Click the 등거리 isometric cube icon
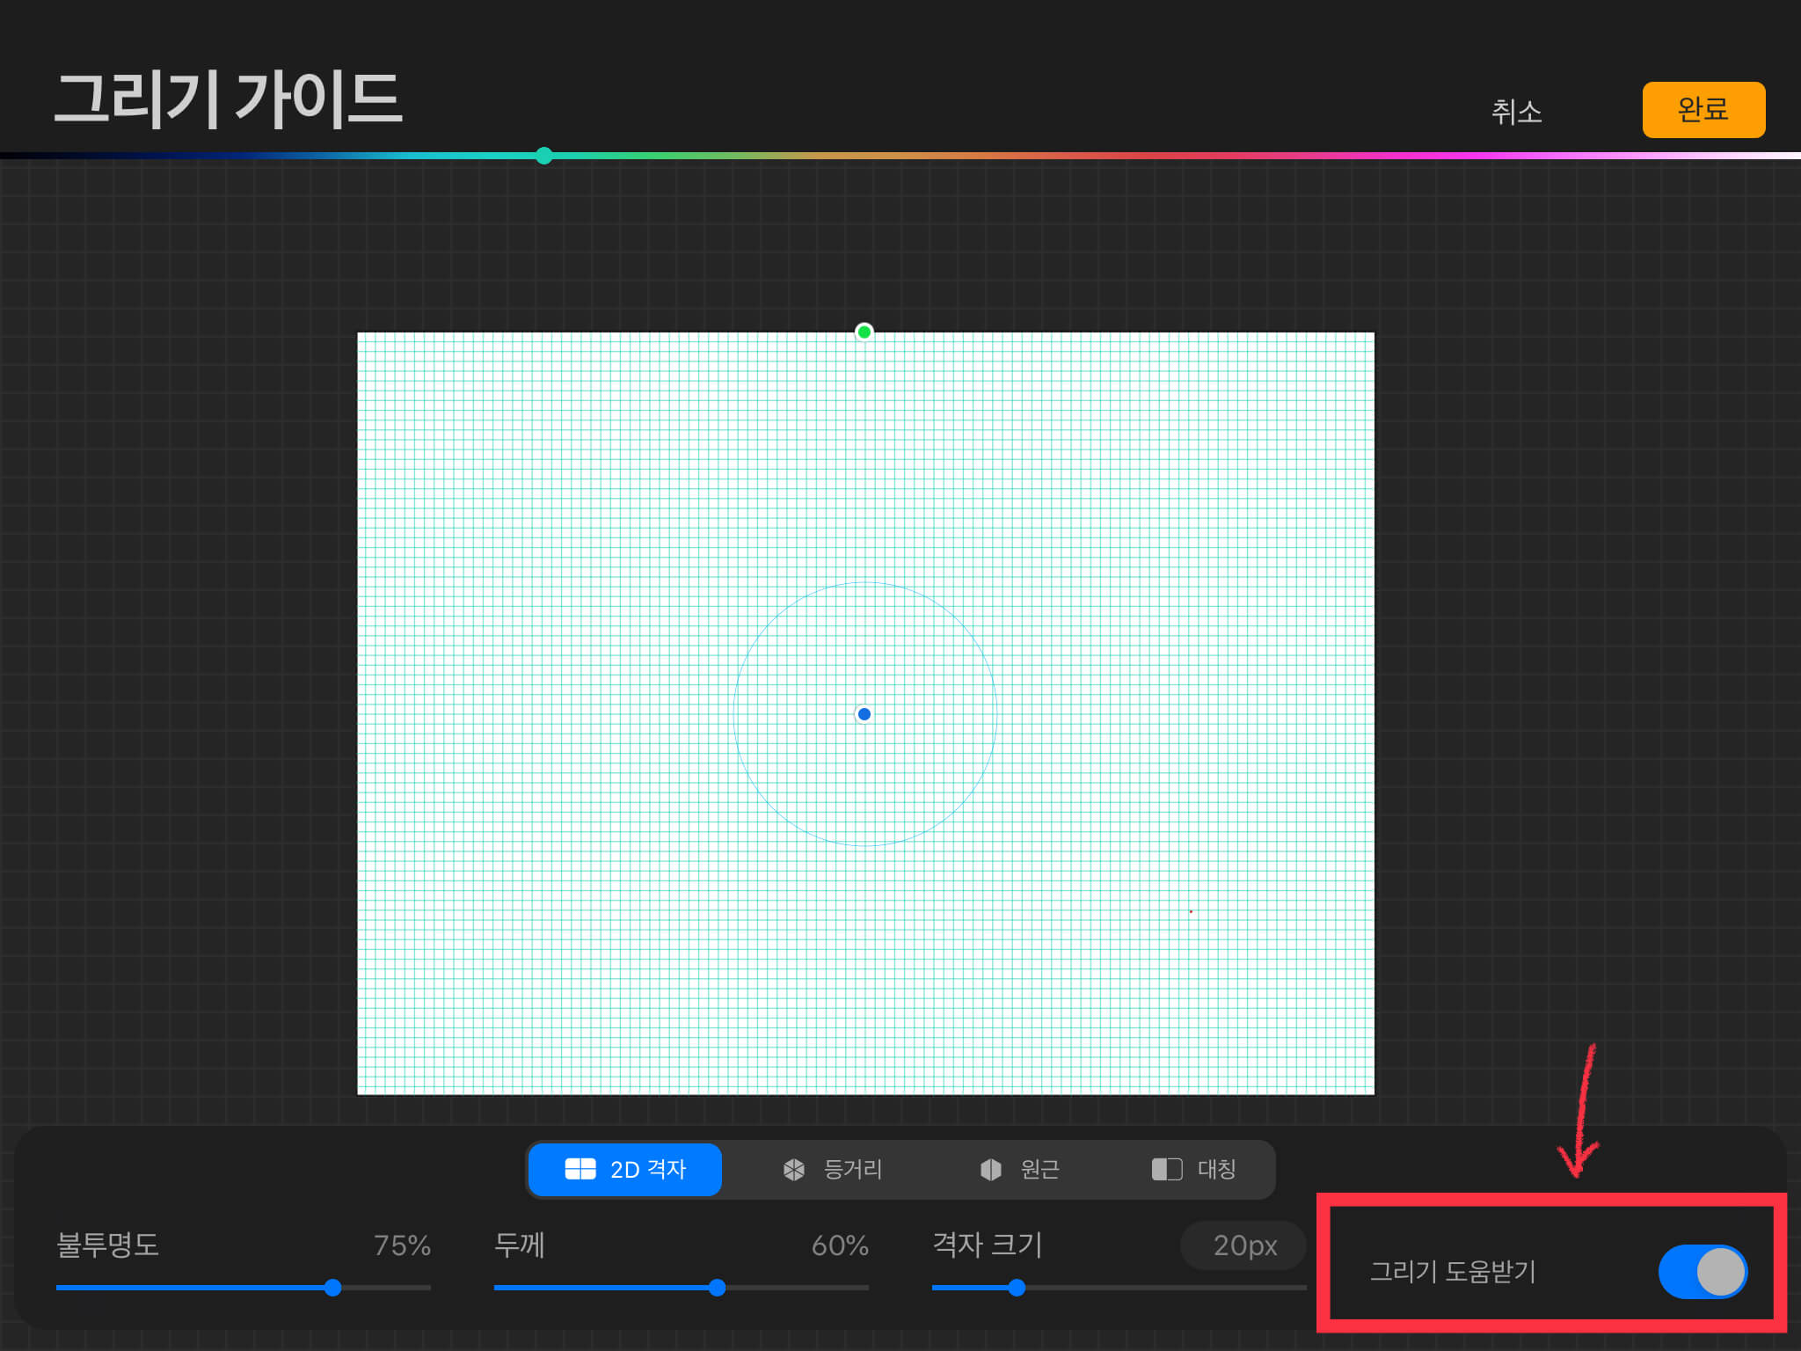Viewport: 1801px width, 1351px height. click(794, 1169)
